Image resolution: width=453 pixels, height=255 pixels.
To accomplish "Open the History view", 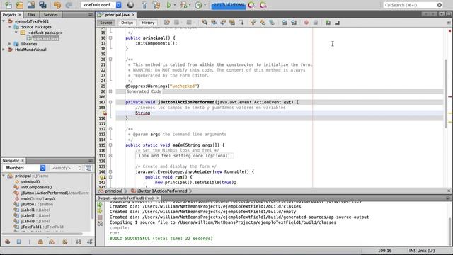I will (x=148, y=23).
